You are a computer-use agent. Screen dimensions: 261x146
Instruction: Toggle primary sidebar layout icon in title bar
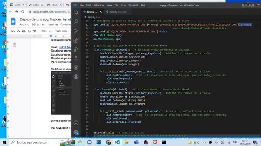(244, 5)
